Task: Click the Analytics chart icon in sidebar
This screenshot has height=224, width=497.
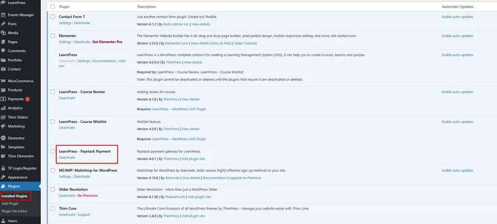Action: [x=3, y=108]
